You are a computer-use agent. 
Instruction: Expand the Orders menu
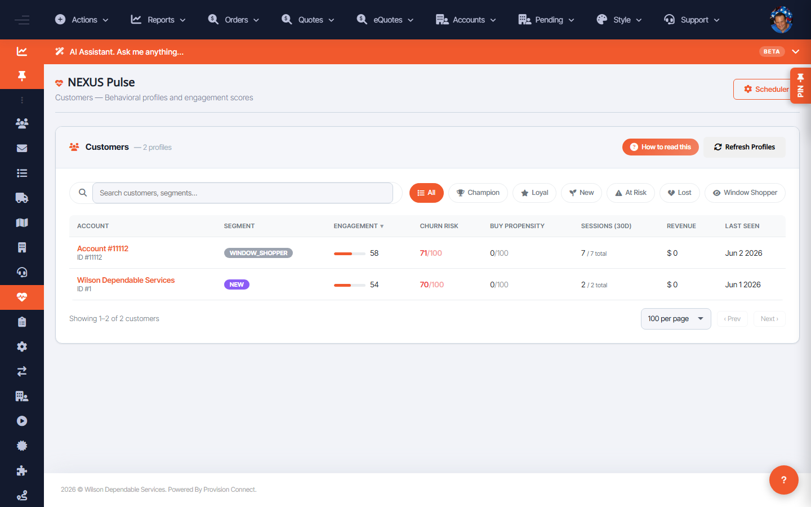pyautogui.click(x=234, y=20)
